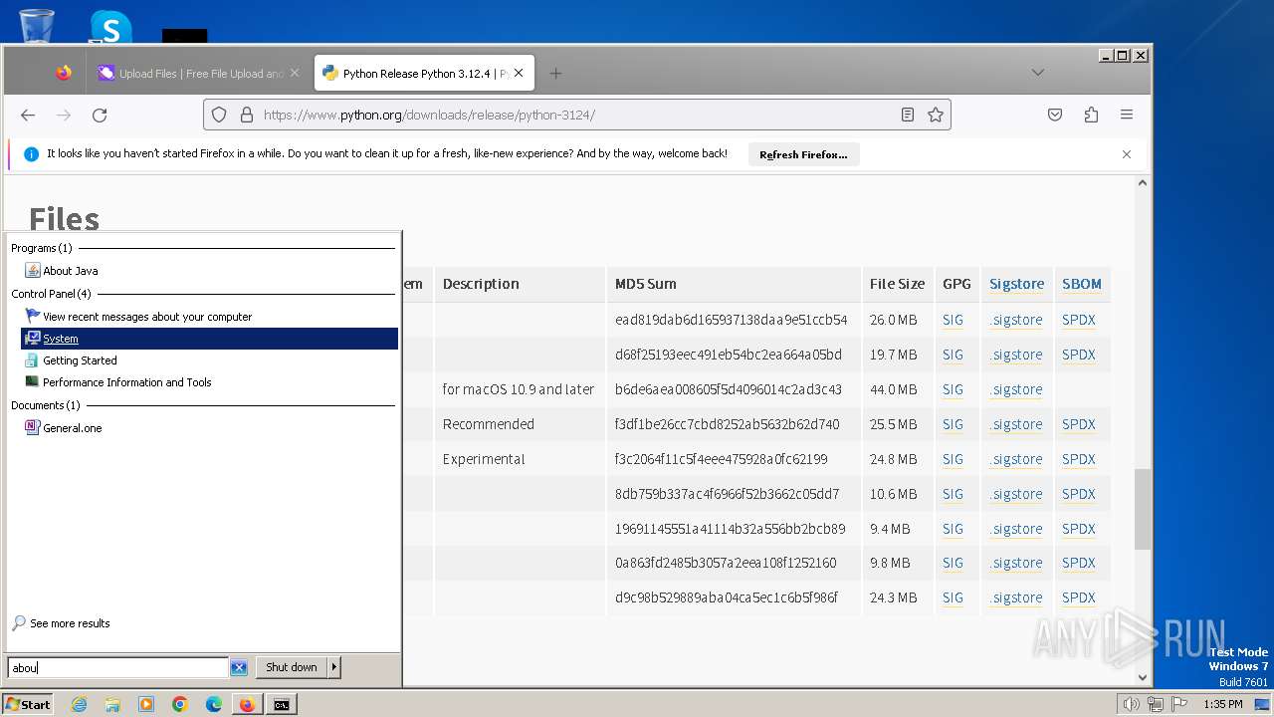Viewport: 1274px width, 717px height.
Task: Select the System control panel result
Action: (x=209, y=339)
